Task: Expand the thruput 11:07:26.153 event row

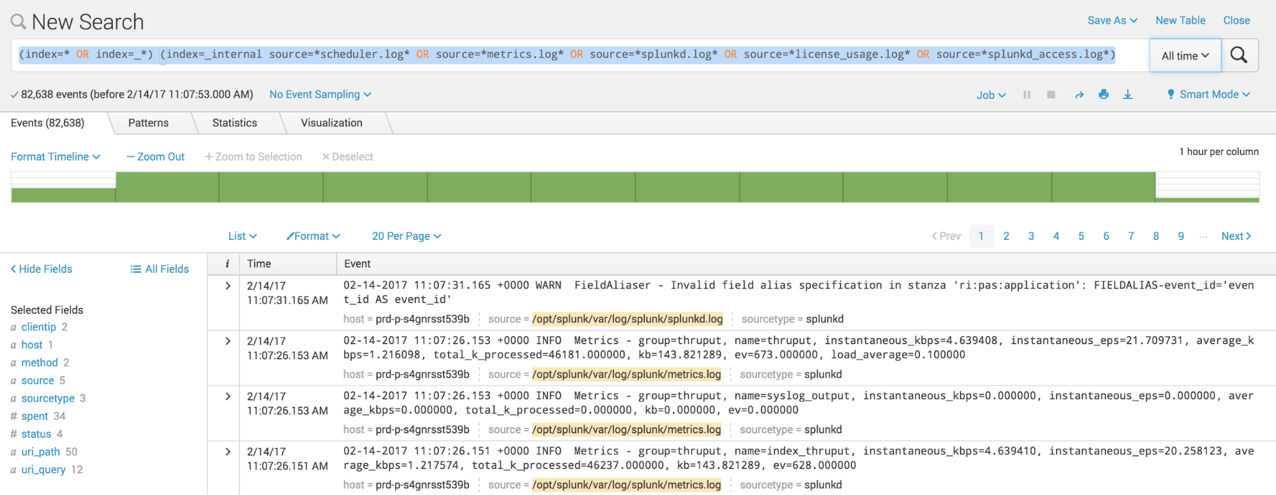Action: click(228, 341)
